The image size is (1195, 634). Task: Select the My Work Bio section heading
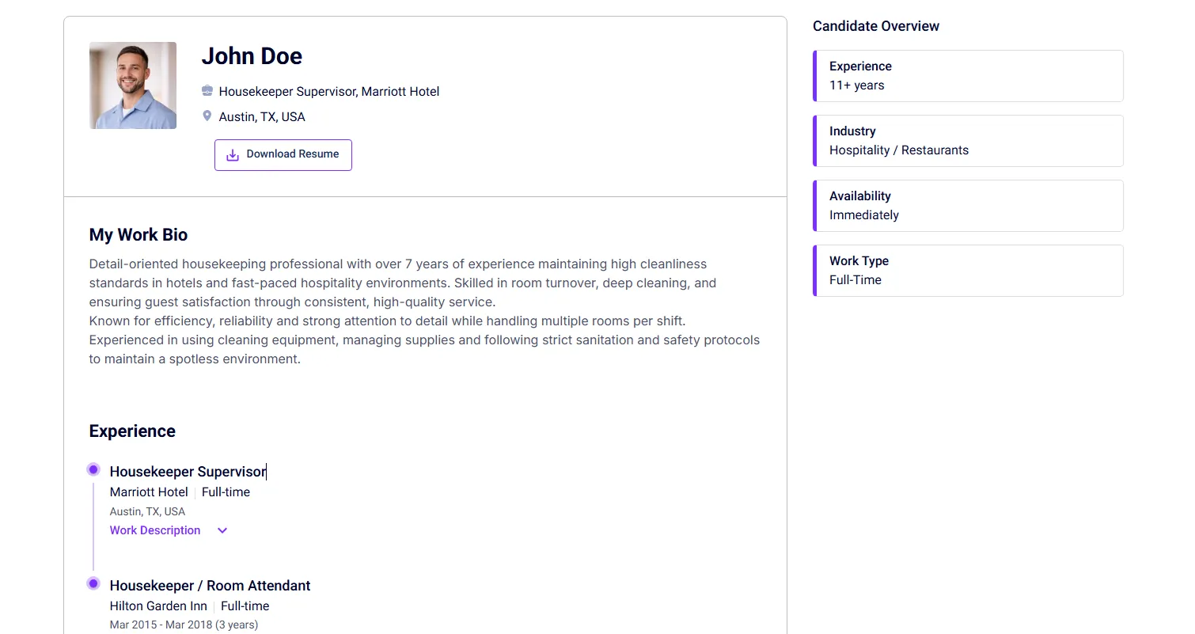pyautogui.click(x=138, y=234)
